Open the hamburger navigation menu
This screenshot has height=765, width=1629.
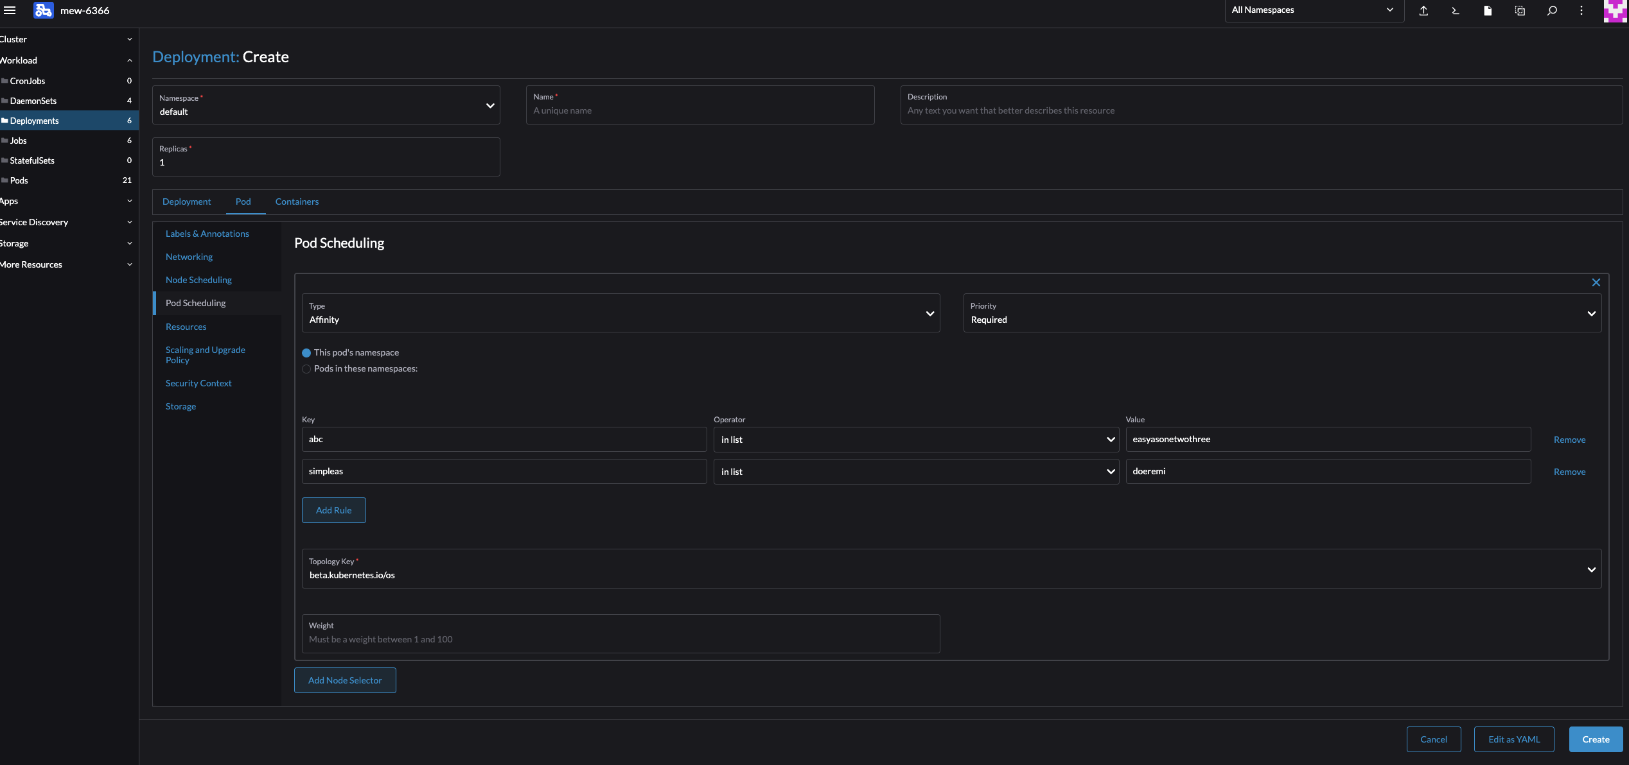pos(10,10)
